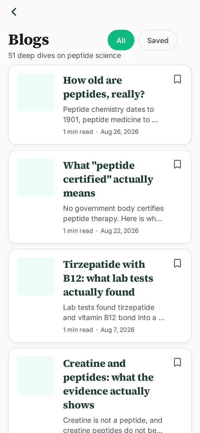This screenshot has width=200, height=433.
Task: Select the All filter tab
Action: coord(121,40)
